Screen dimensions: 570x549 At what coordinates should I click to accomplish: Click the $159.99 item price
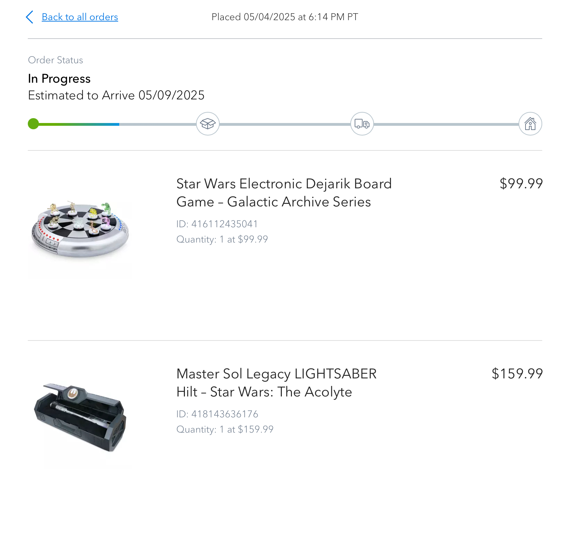(x=517, y=374)
